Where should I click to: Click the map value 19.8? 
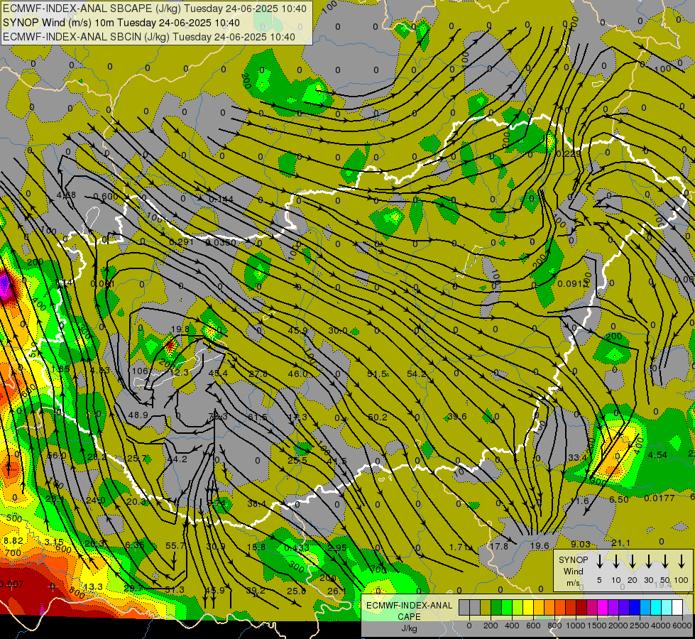pyautogui.click(x=180, y=329)
